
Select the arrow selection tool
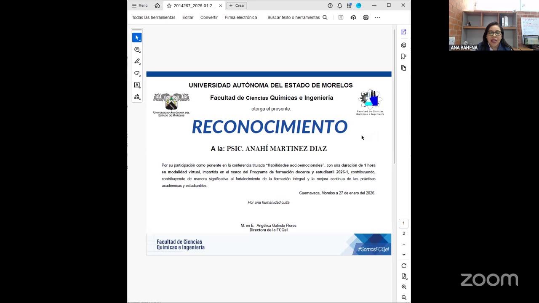[x=137, y=37]
